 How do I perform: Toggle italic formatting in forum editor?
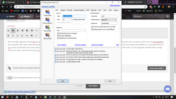coord(13,36)
